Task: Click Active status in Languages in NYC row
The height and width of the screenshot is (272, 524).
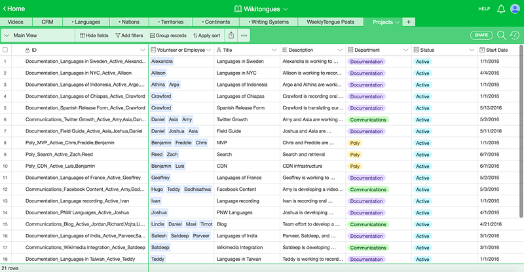Action: pyautogui.click(x=422, y=73)
